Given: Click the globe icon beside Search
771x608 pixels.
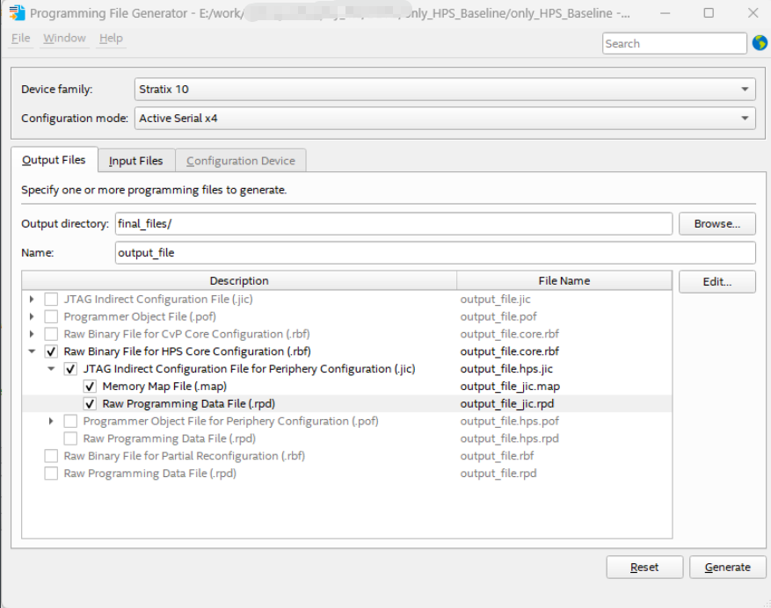Looking at the screenshot, I should tap(760, 43).
